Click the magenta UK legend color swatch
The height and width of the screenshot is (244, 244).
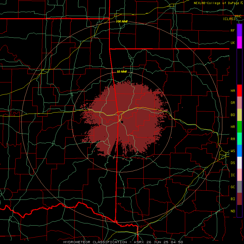[x=239, y=43]
